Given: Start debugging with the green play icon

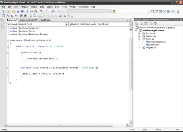Looking at the screenshot, I should [64, 11].
